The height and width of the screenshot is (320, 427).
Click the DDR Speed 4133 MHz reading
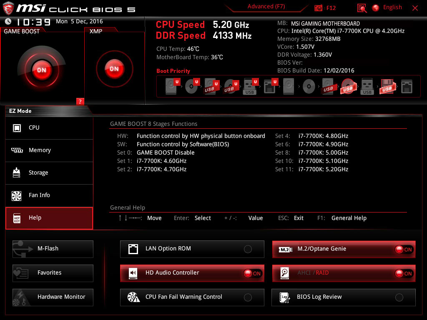coord(203,36)
